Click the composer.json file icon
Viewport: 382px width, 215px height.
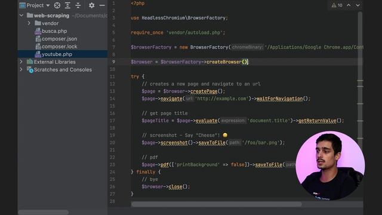tap(38, 39)
